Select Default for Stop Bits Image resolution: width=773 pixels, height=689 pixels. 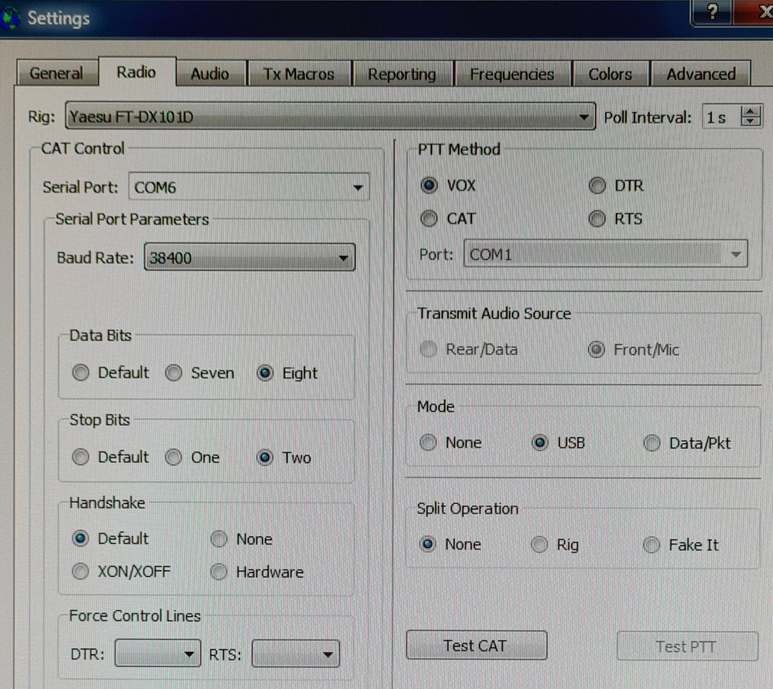(x=110, y=457)
